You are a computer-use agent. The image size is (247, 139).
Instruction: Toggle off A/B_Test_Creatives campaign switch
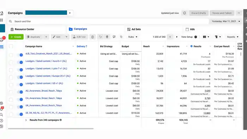20,55
